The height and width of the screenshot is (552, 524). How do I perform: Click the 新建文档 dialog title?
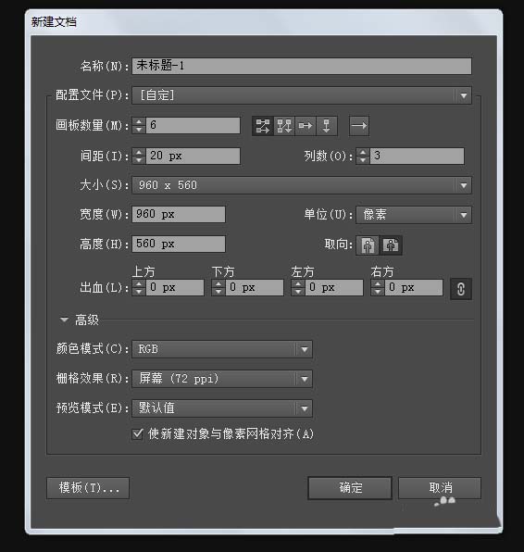[x=54, y=22]
